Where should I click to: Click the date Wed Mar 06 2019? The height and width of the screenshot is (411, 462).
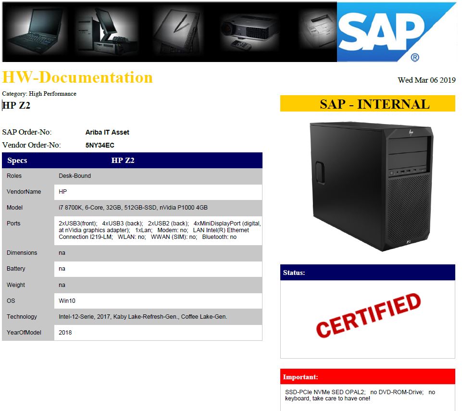click(x=426, y=80)
